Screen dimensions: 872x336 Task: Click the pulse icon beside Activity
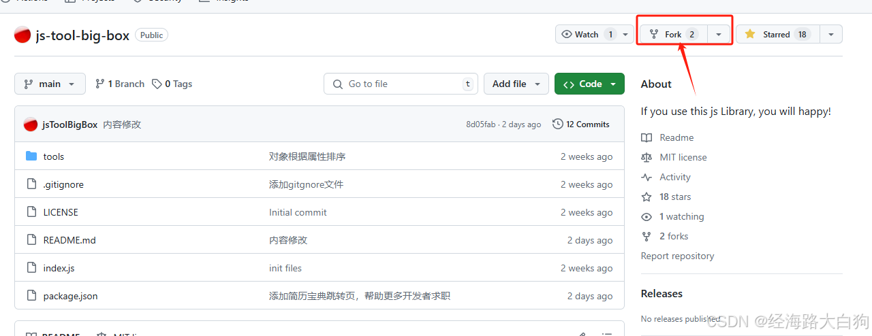coord(647,177)
